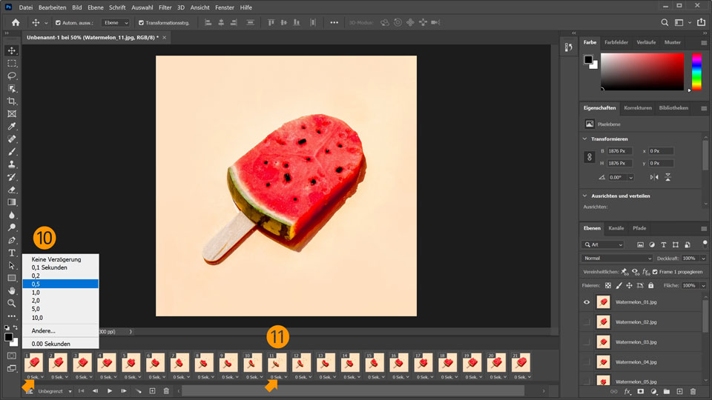Pick a color in the Farbe field

point(642,72)
